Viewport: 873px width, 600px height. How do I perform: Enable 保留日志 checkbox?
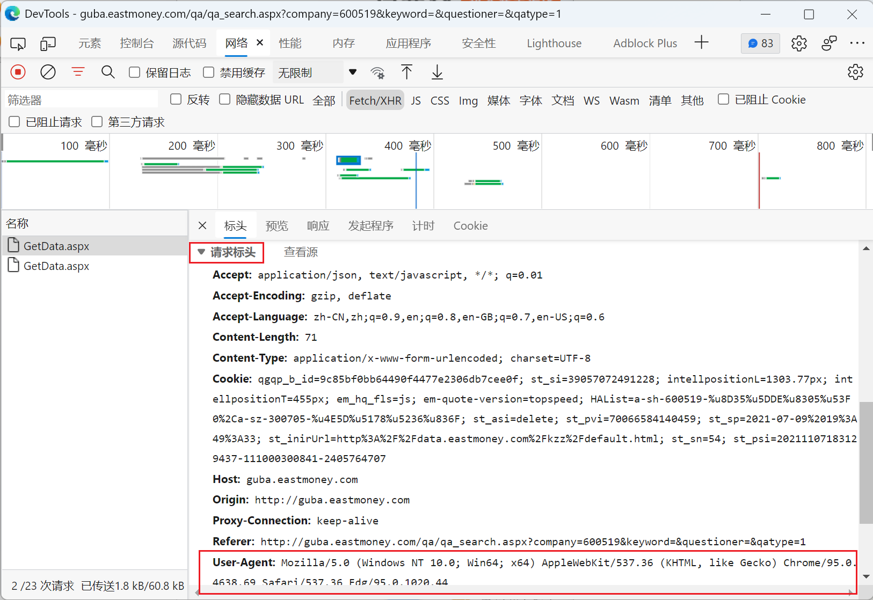(x=135, y=72)
